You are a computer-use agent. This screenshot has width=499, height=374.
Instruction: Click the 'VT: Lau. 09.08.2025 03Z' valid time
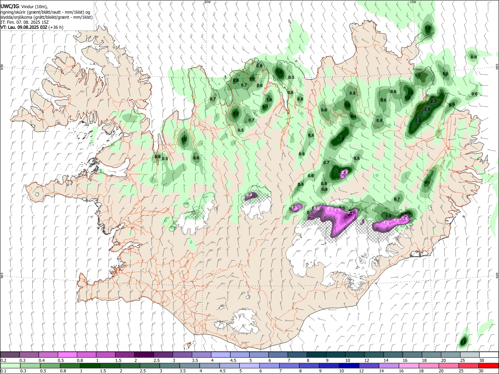pos(24,27)
